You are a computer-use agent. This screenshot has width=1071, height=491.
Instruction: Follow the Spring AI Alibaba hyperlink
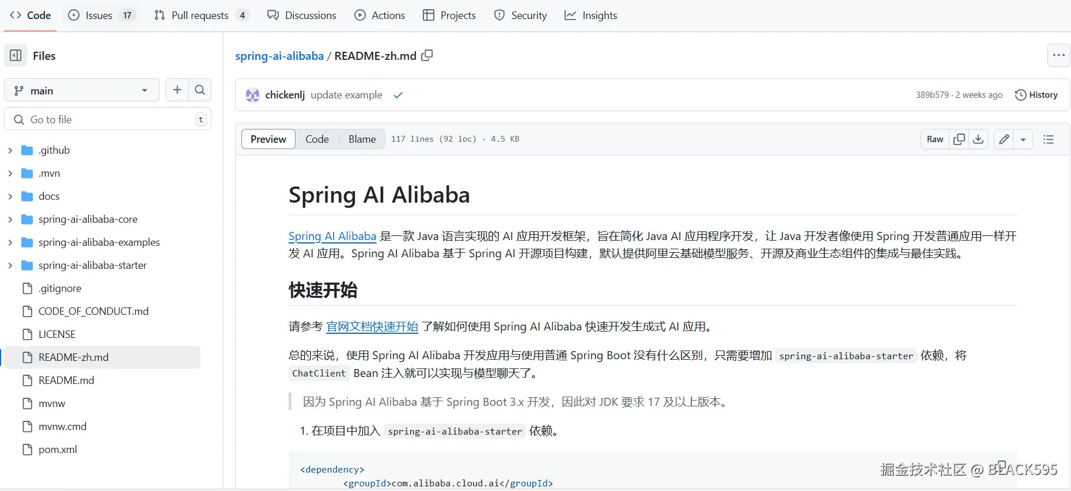click(332, 236)
